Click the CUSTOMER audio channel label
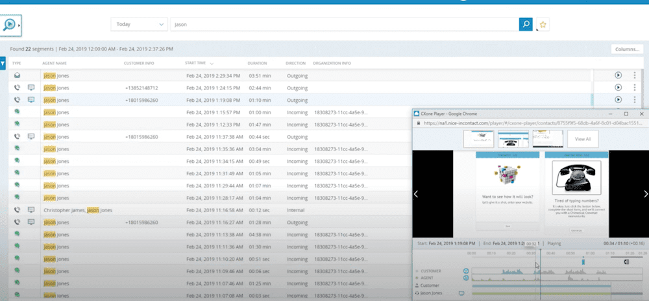 [430, 271]
